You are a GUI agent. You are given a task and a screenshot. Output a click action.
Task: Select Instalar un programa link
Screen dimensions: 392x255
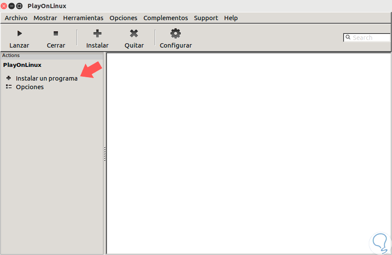point(47,78)
